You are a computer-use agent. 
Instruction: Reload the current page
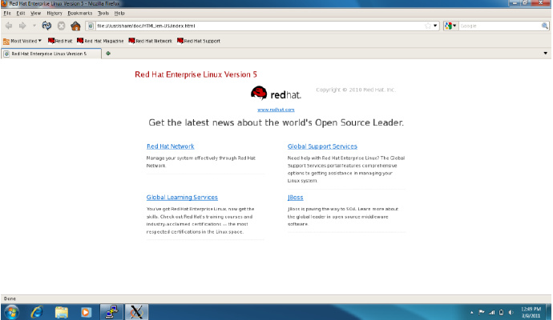click(46, 26)
